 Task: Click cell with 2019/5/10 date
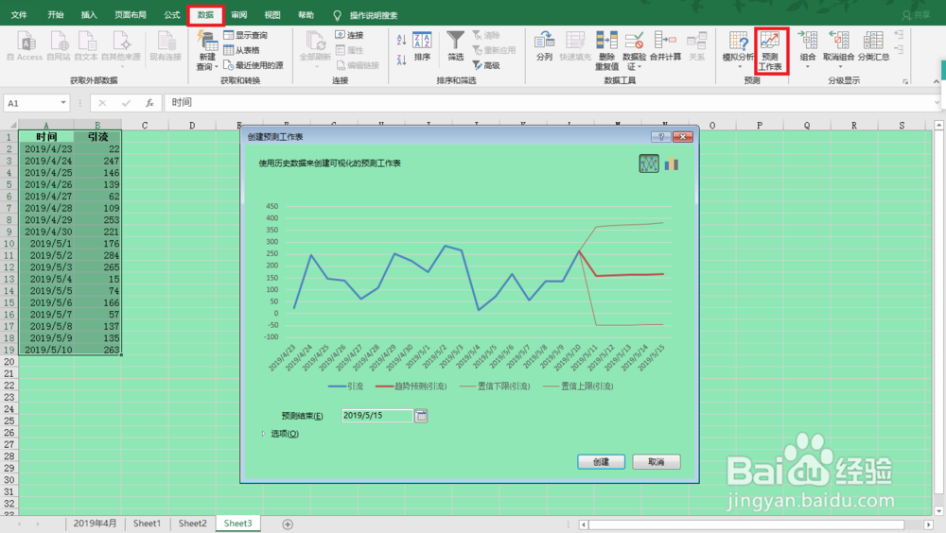point(46,350)
